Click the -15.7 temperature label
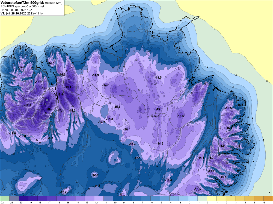Viewport: 273px width, 204px height. click(210, 158)
